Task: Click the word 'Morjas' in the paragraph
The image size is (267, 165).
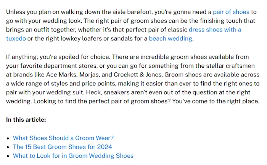Action: 89,75
